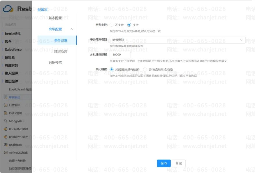Open the 高级配置 menu item
This screenshot has width=255, height=173.
(55, 29)
